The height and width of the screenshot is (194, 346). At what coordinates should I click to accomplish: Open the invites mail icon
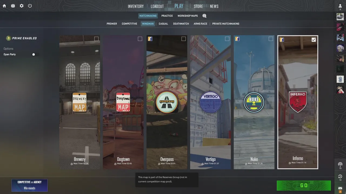tap(340, 188)
